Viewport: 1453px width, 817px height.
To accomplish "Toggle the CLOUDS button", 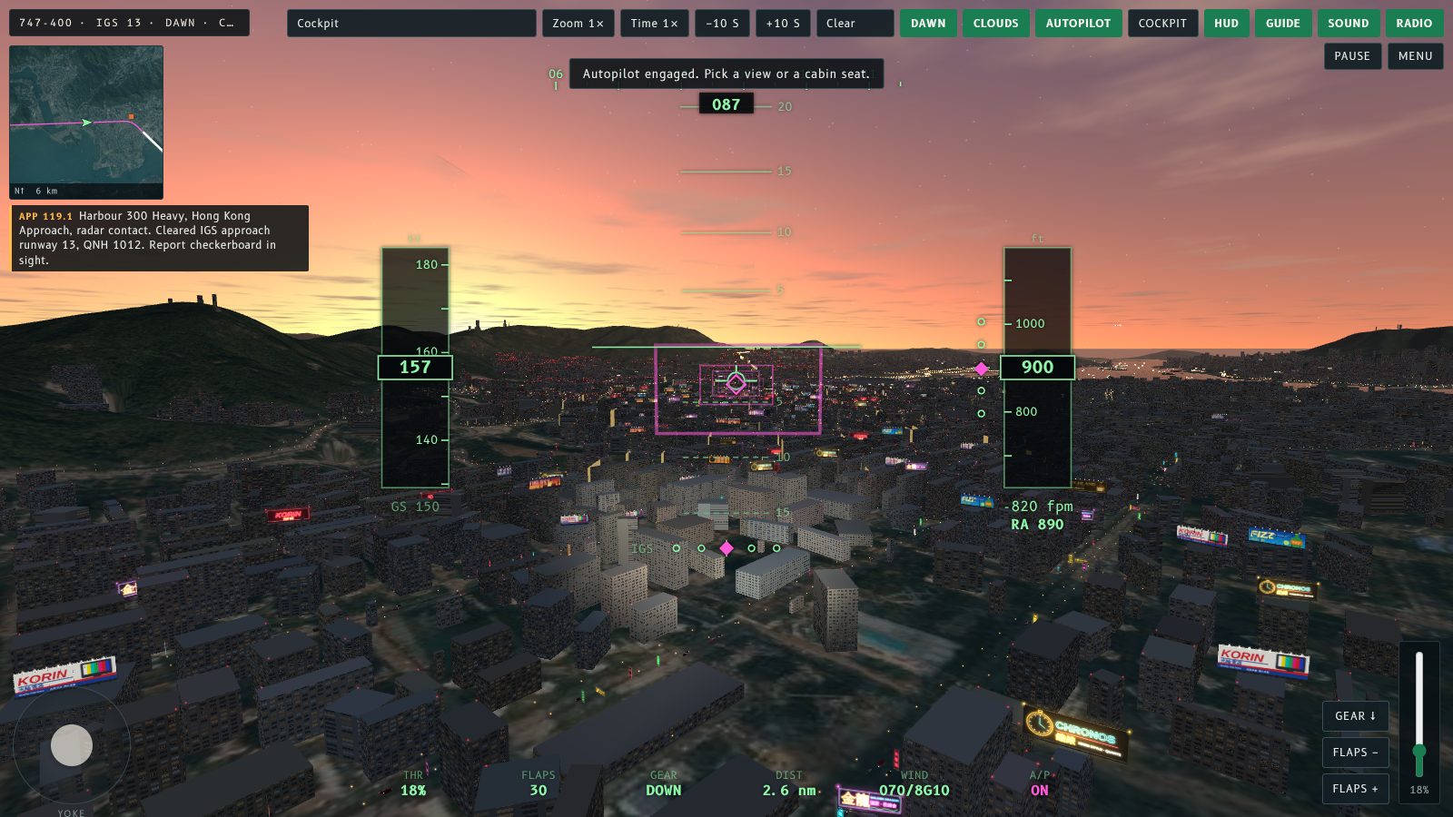I will pos(995,24).
